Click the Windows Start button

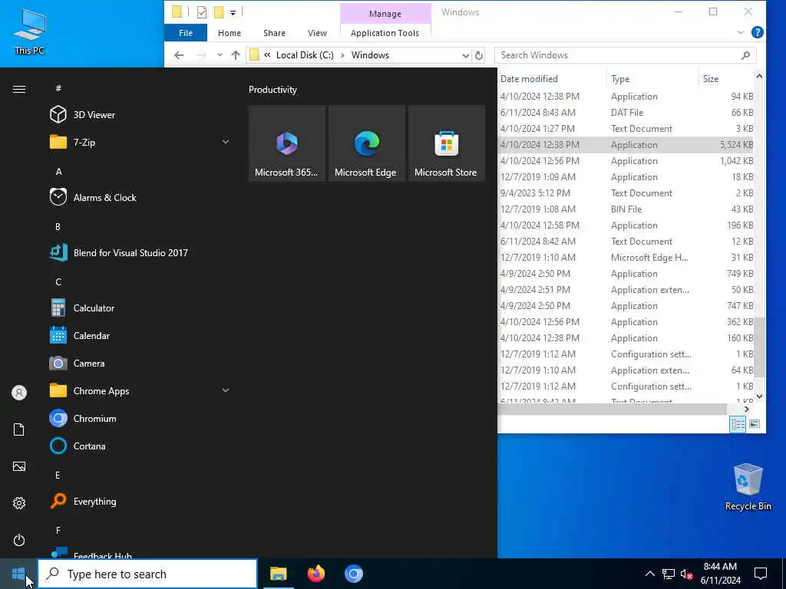(18, 574)
